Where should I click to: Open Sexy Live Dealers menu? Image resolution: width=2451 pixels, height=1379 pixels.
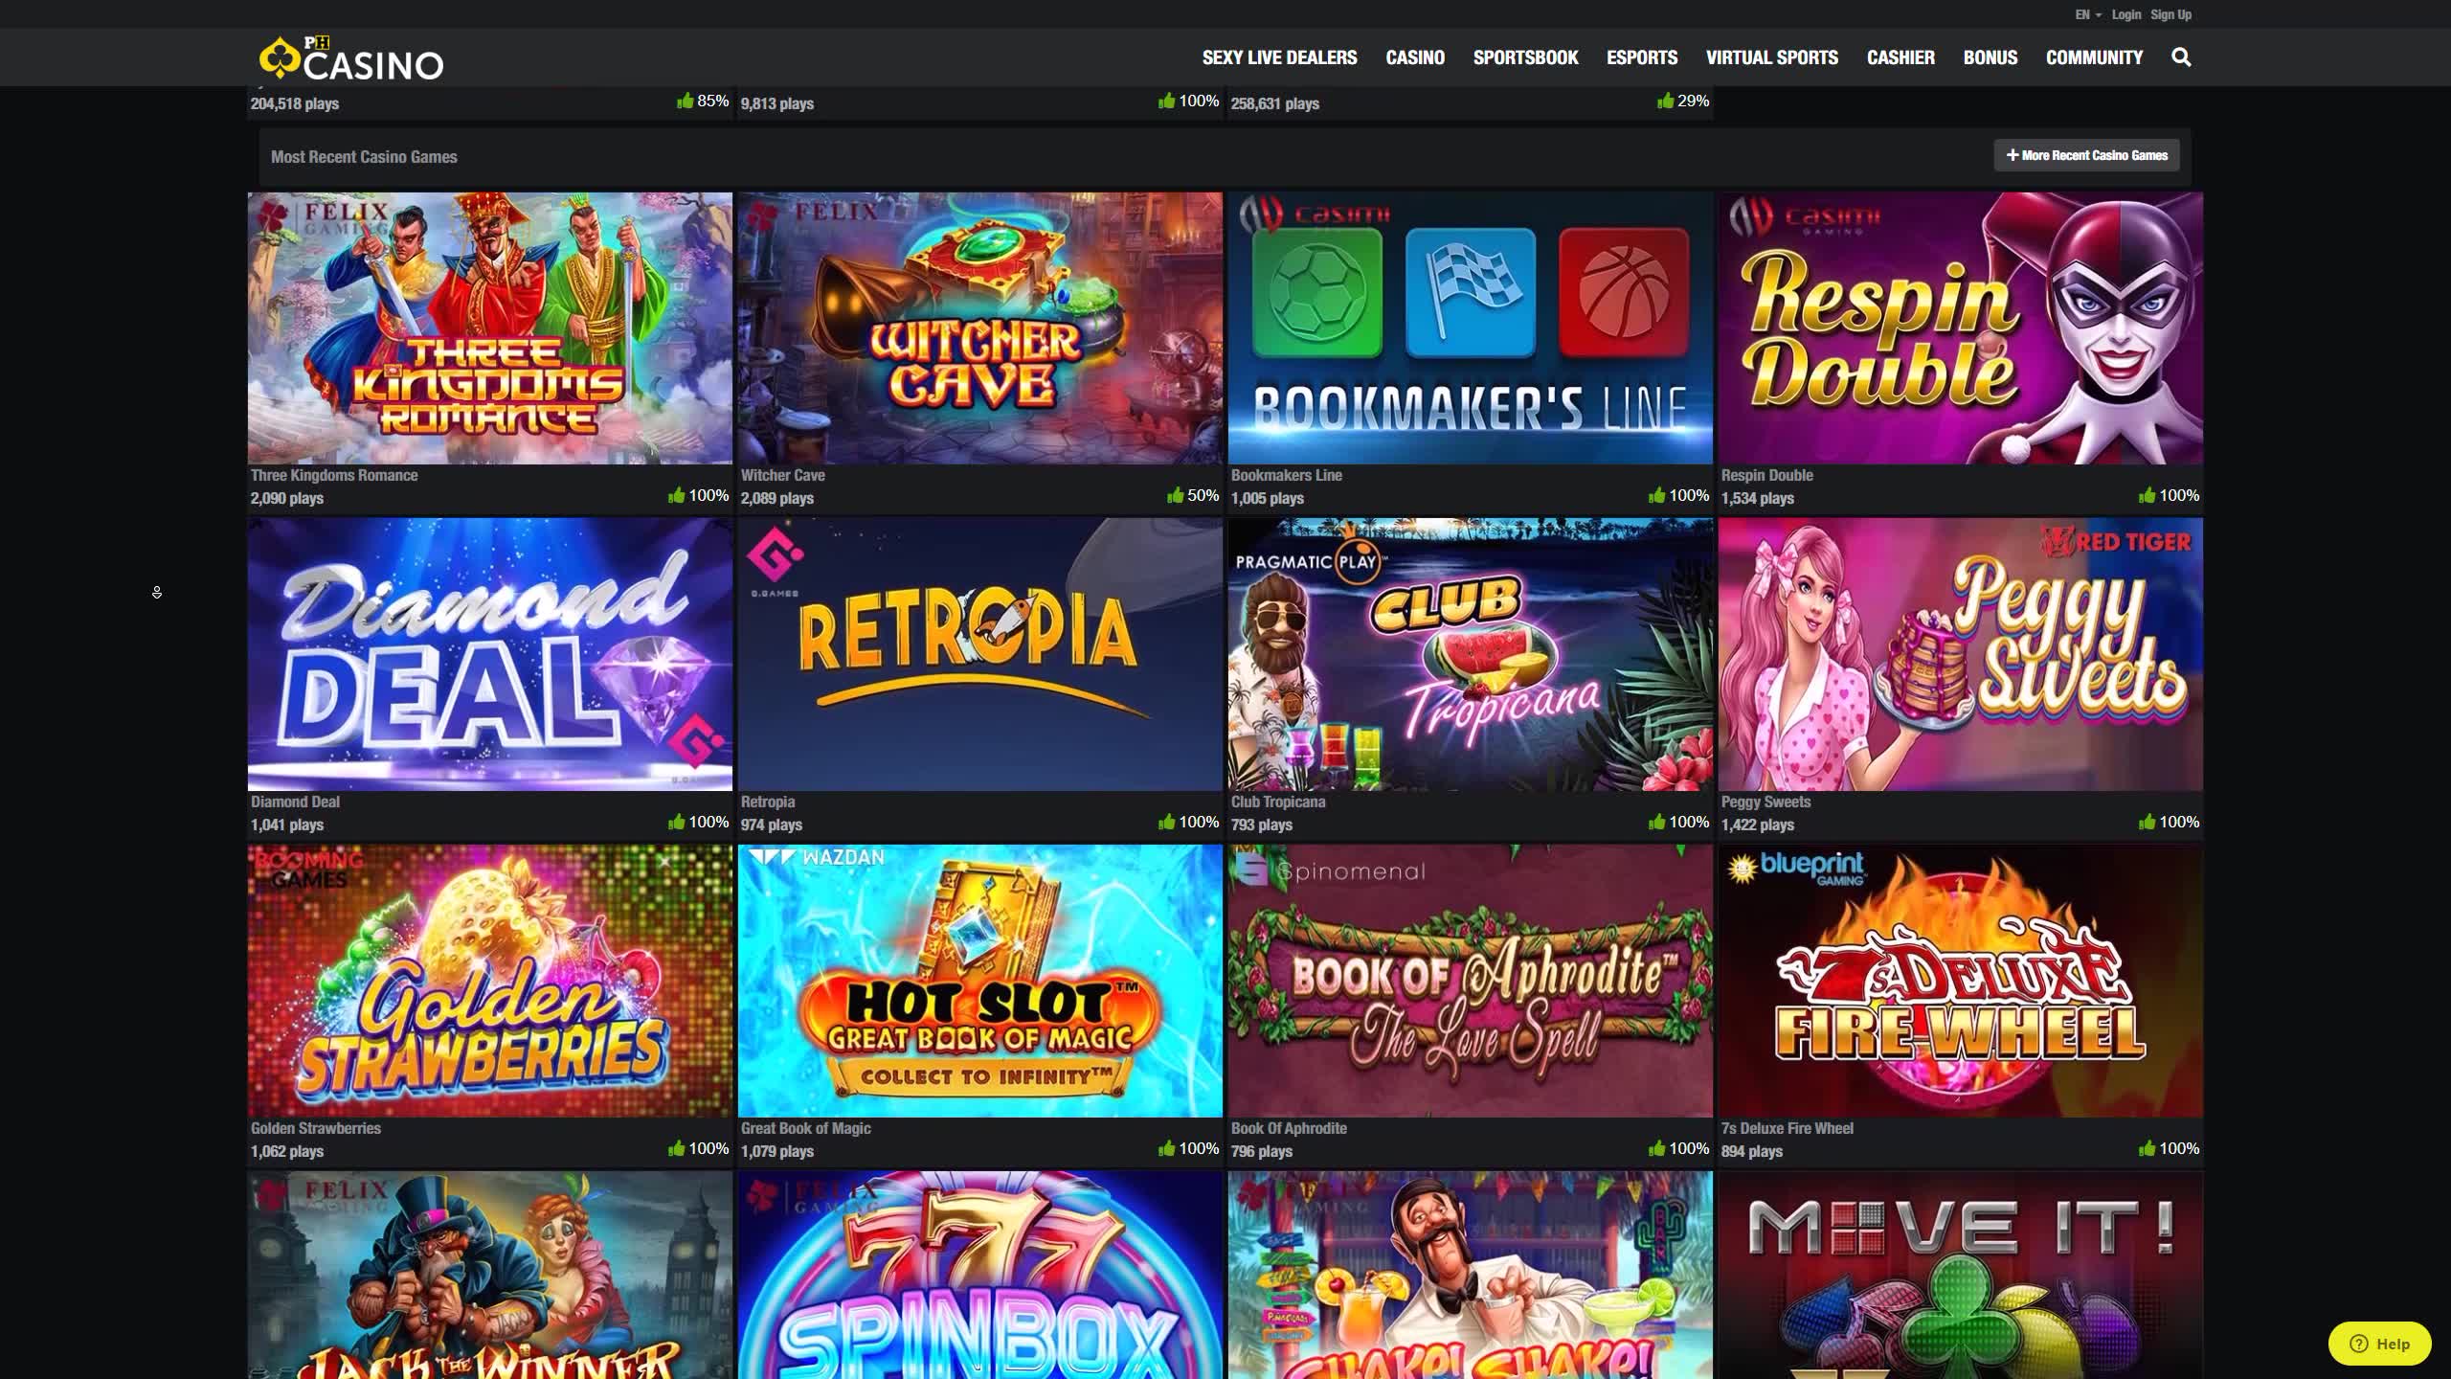tap(1279, 57)
